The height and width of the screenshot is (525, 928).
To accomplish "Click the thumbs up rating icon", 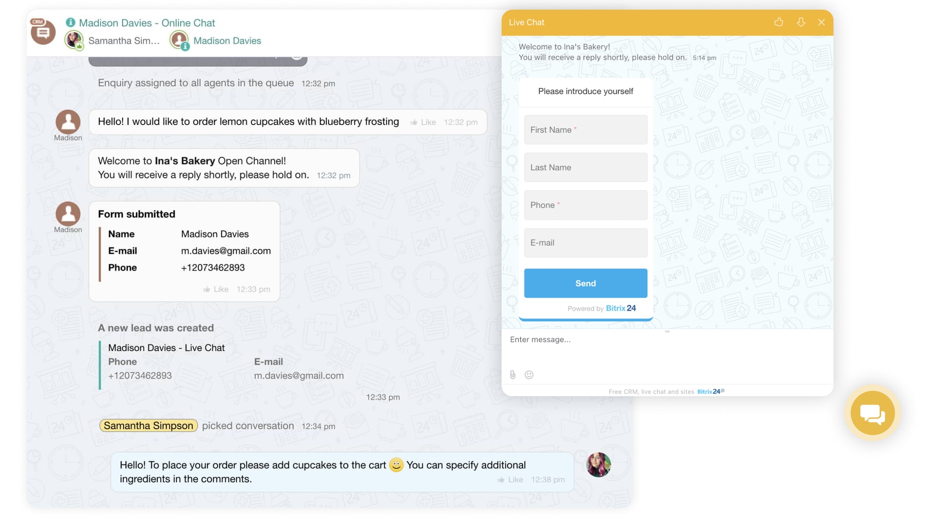I will (x=778, y=22).
